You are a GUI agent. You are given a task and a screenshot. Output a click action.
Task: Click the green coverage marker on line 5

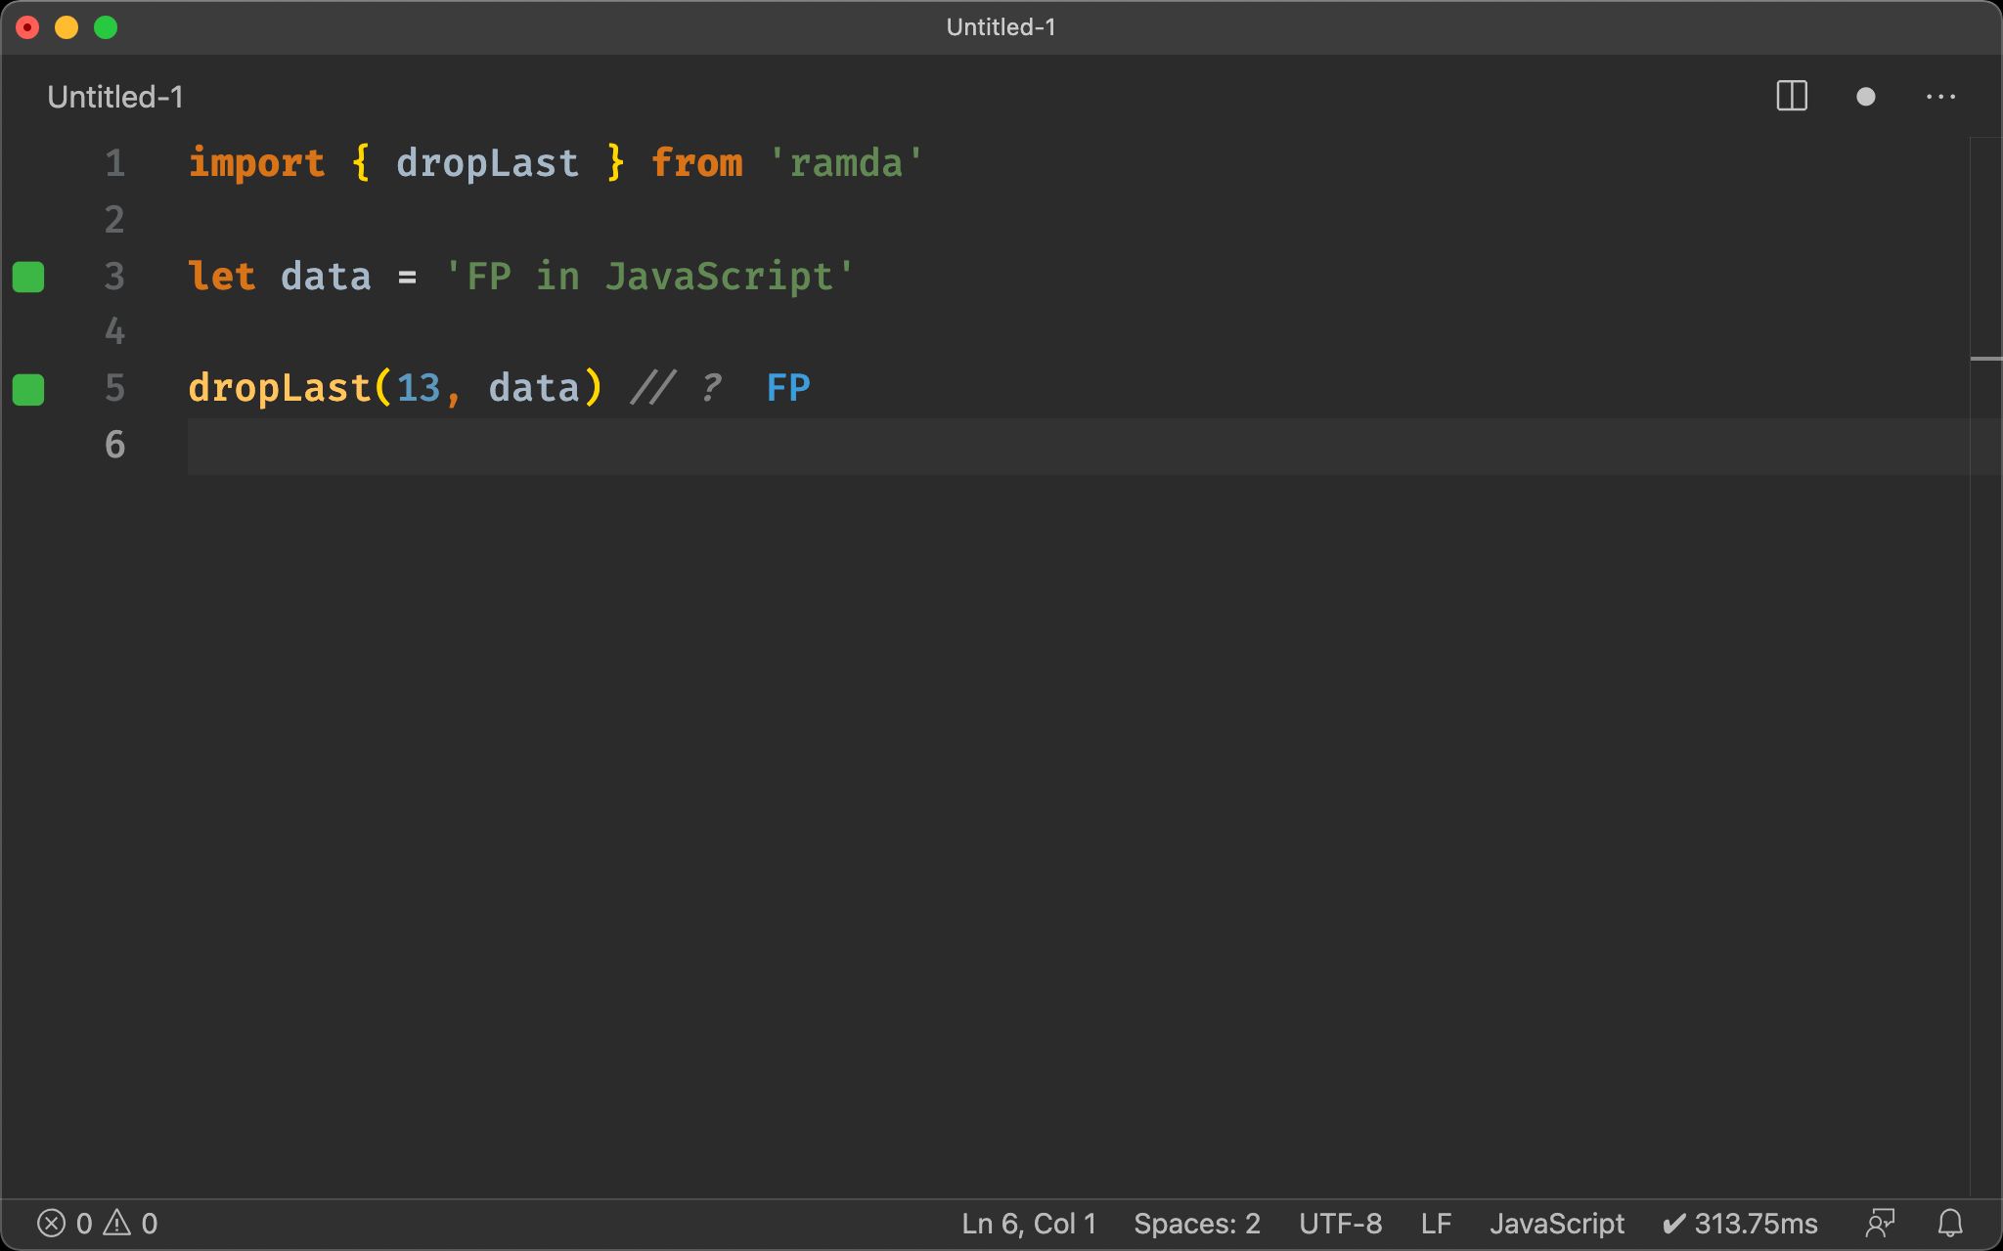coord(28,389)
